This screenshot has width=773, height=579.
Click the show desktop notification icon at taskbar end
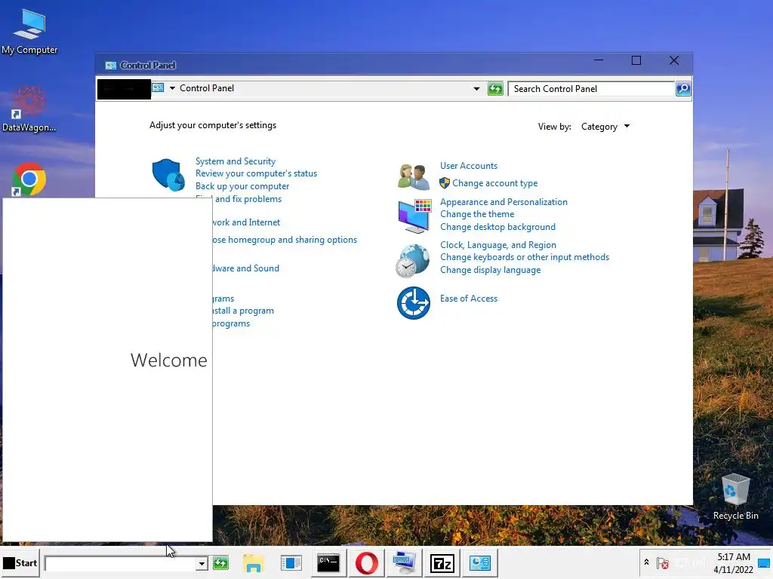point(764,562)
